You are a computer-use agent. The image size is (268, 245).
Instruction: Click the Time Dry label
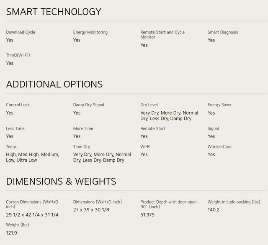(82, 147)
